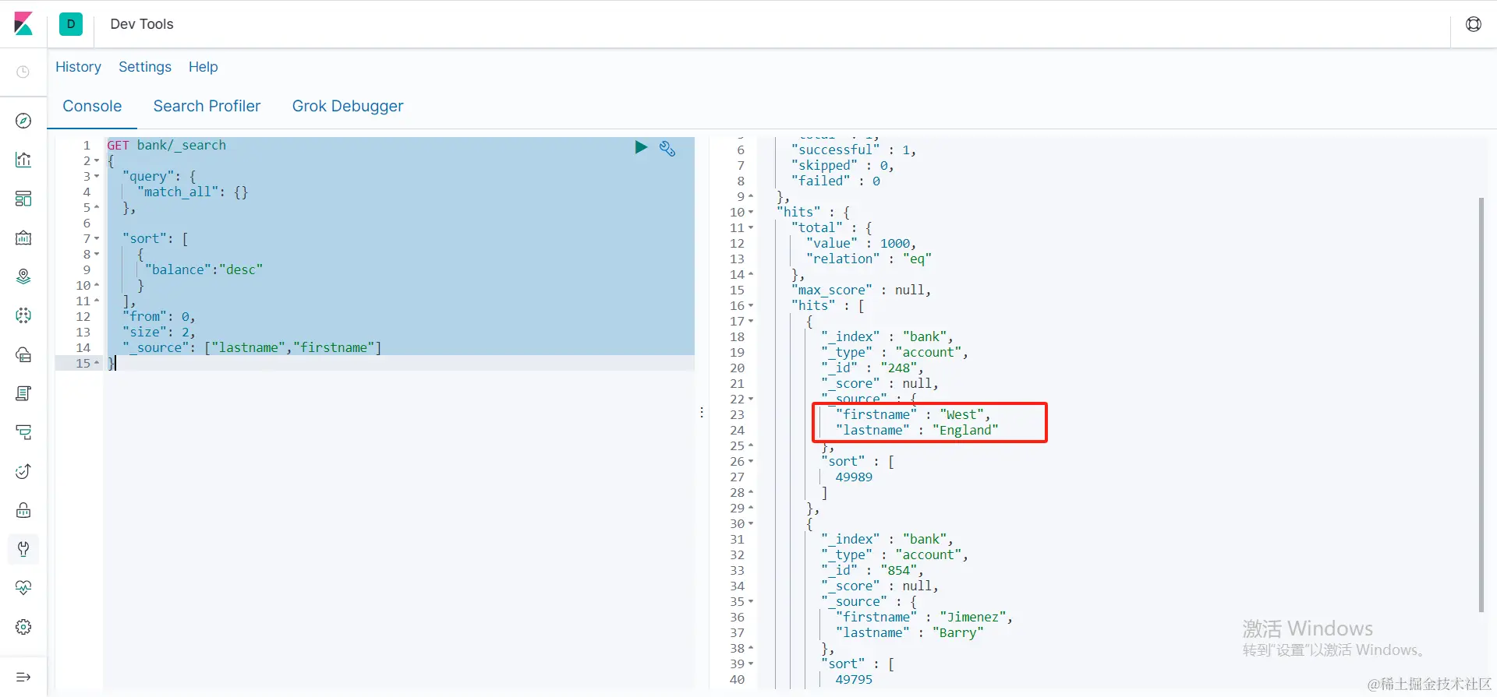Image resolution: width=1497 pixels, height=697 pixels.
Task: Open SIEM lock icon in sidebar
Action: tap(23, 510)
